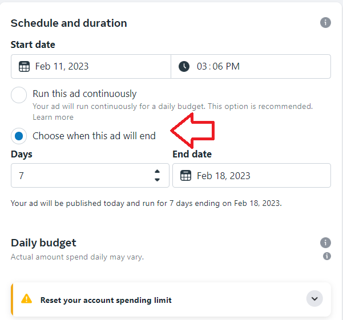Click the Schedule and duration info icon
Viewport: 343px width, 320px height.
(325, 22)
